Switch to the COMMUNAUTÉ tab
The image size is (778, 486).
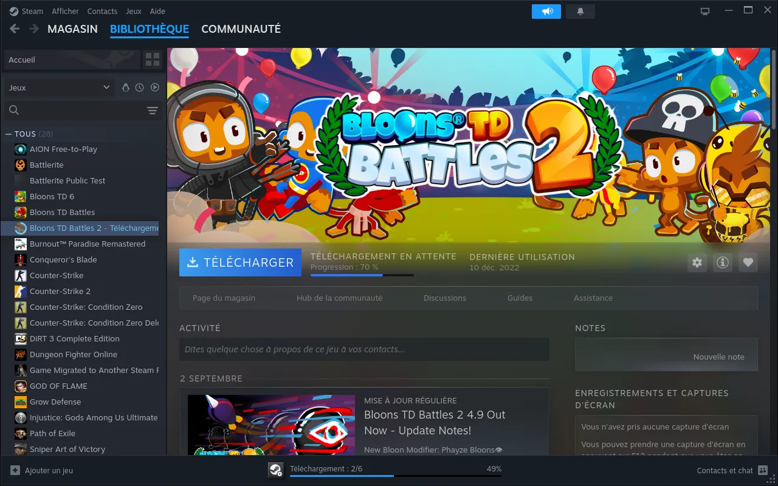[x=241, y=29]
